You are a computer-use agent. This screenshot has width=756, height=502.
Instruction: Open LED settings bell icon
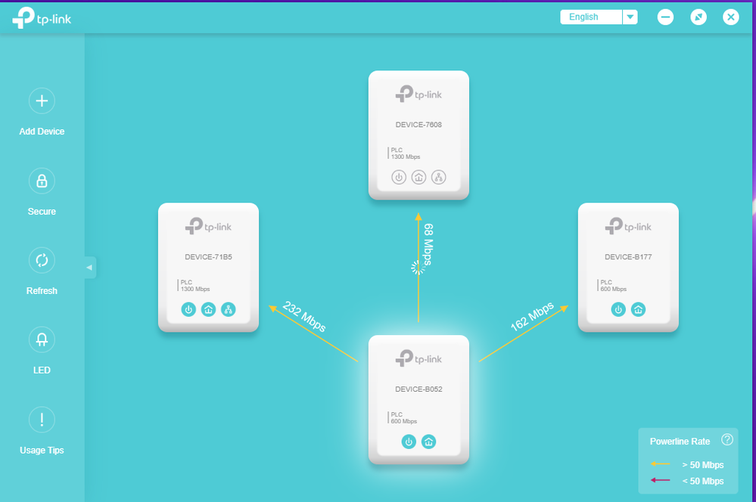click(x=42, y=339)
